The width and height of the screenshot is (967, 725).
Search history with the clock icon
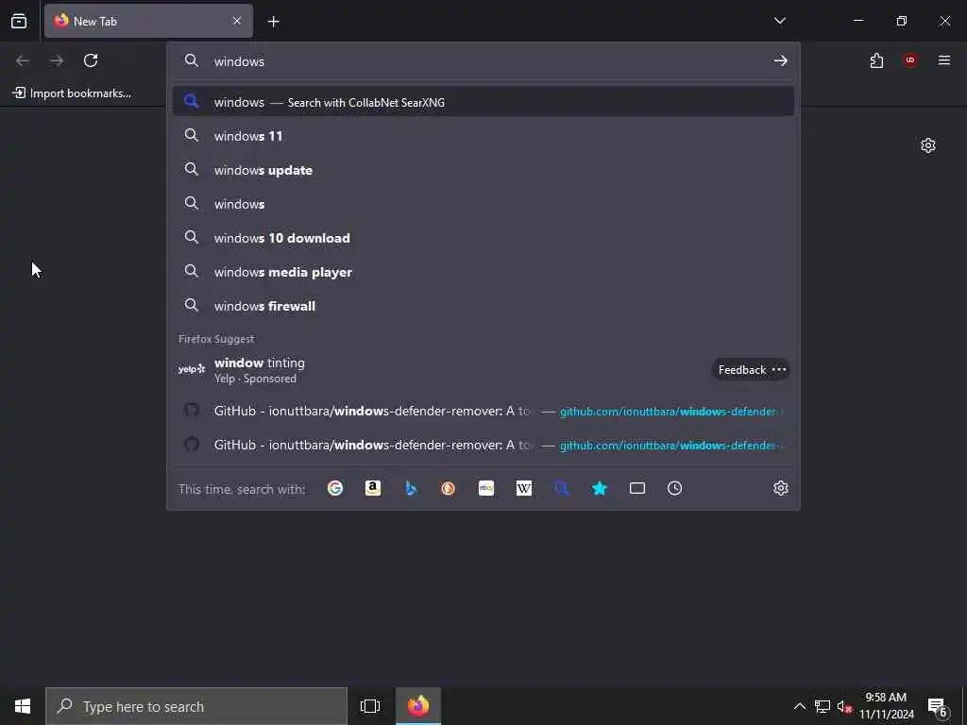(674, 488)
